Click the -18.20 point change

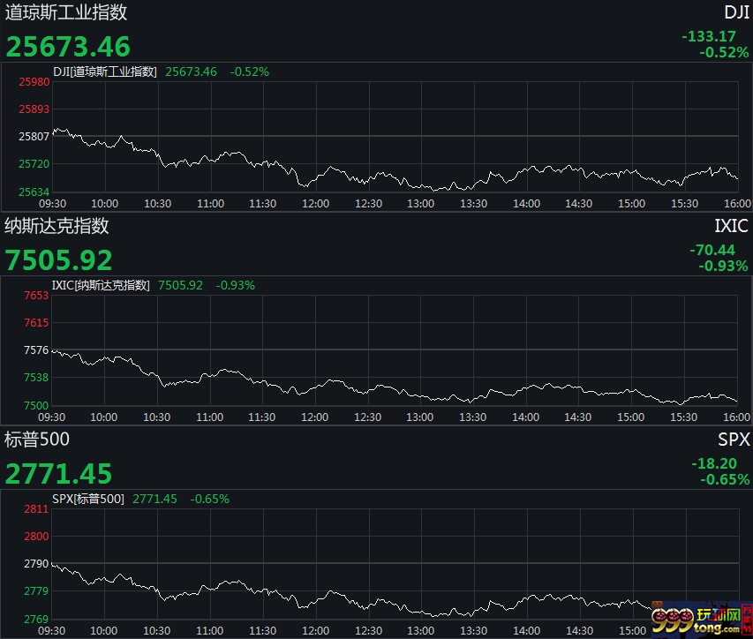pyautogui.click(x=714, y=463)
